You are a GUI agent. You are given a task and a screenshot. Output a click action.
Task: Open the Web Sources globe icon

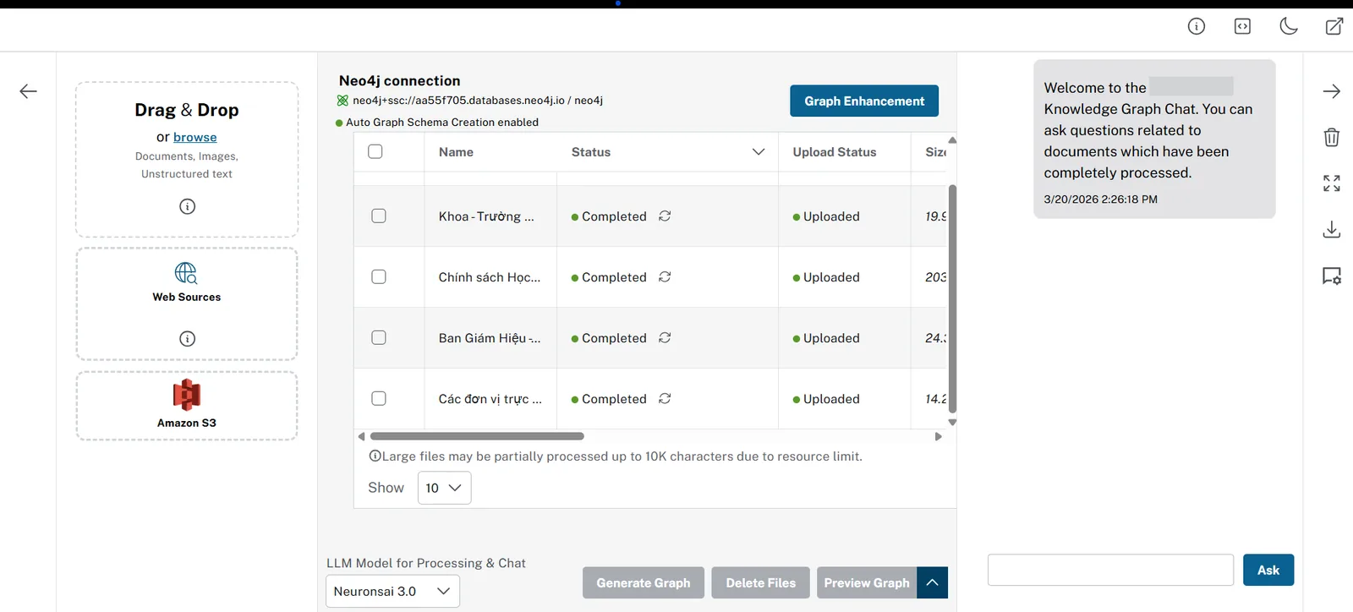(x=186, y=273)
